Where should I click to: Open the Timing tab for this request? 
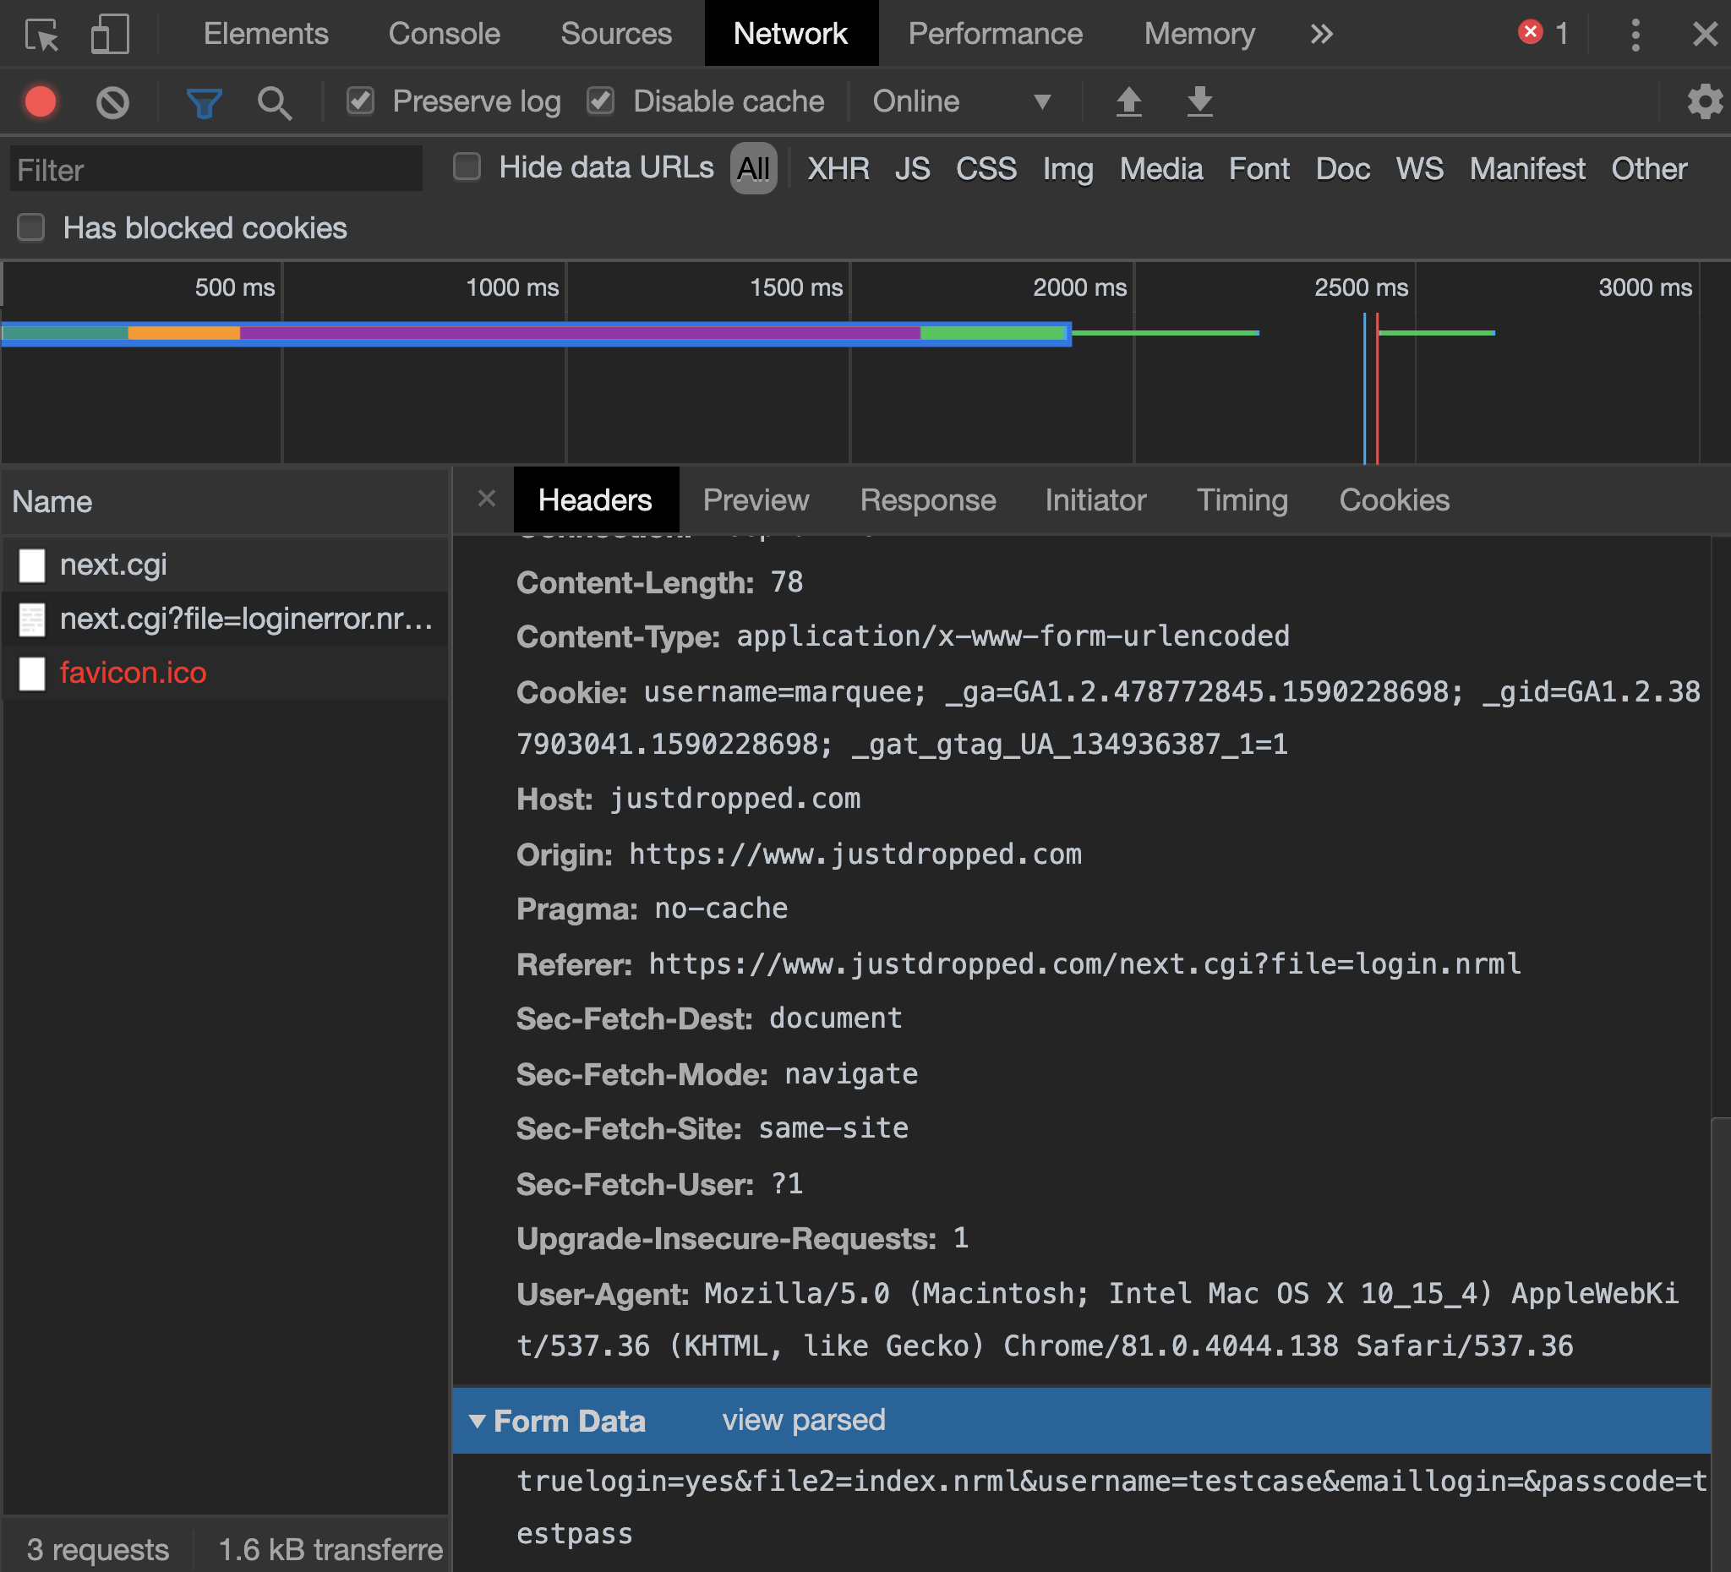click(1242, 499)
